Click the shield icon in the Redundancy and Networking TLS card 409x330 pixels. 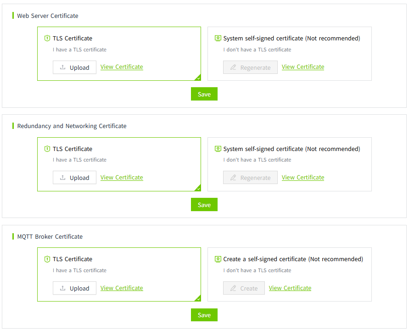point(47,149)
